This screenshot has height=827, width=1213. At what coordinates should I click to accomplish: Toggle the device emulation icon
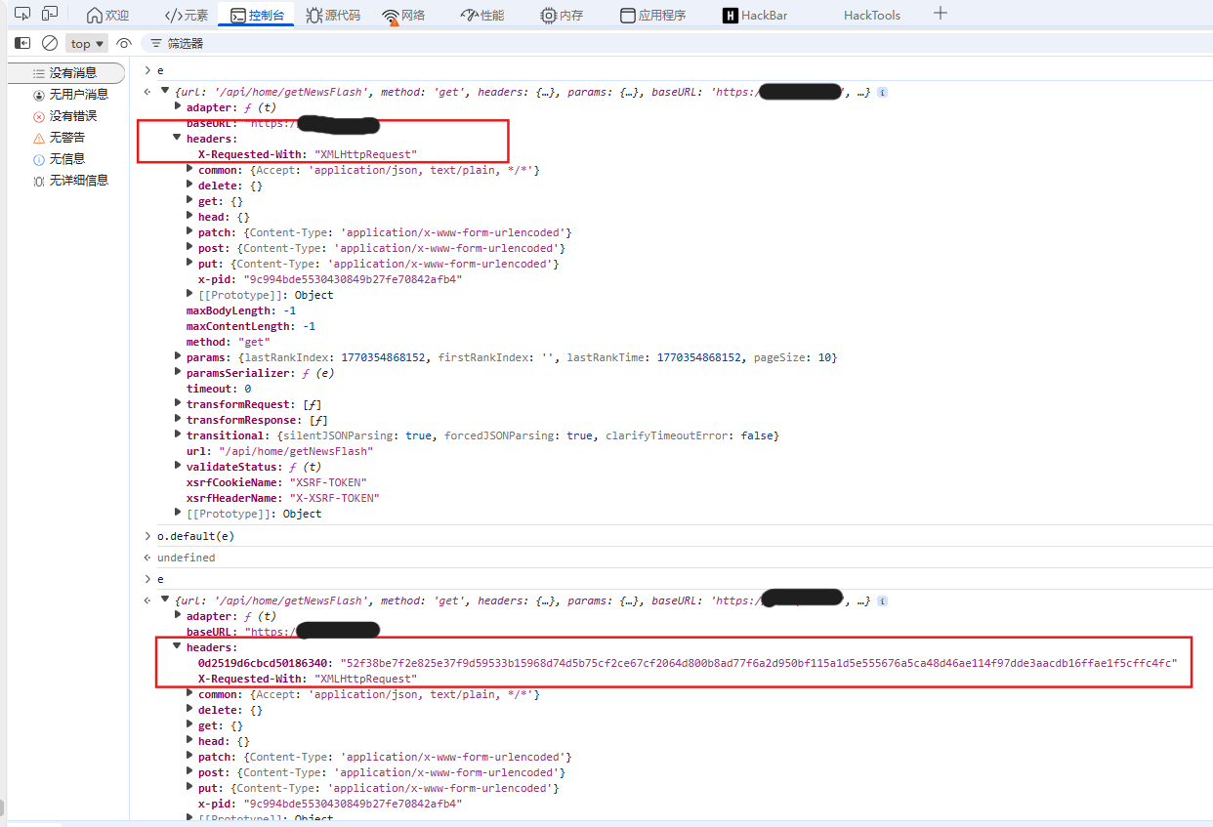50,14
